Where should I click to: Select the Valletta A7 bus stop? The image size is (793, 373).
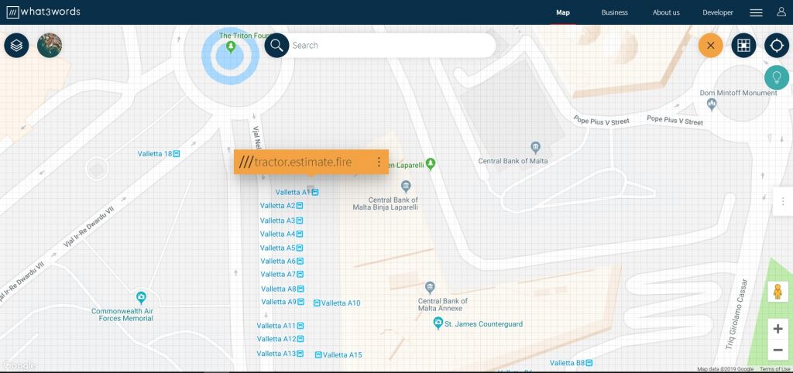click(x=282, y=274)
